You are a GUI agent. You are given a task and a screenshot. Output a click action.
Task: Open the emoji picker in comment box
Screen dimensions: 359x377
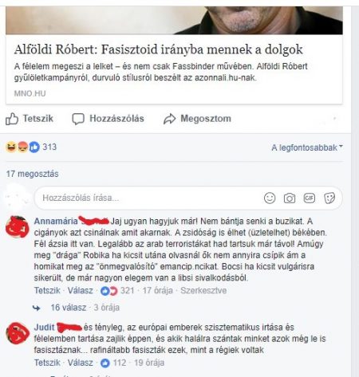(x=270, y=198)
